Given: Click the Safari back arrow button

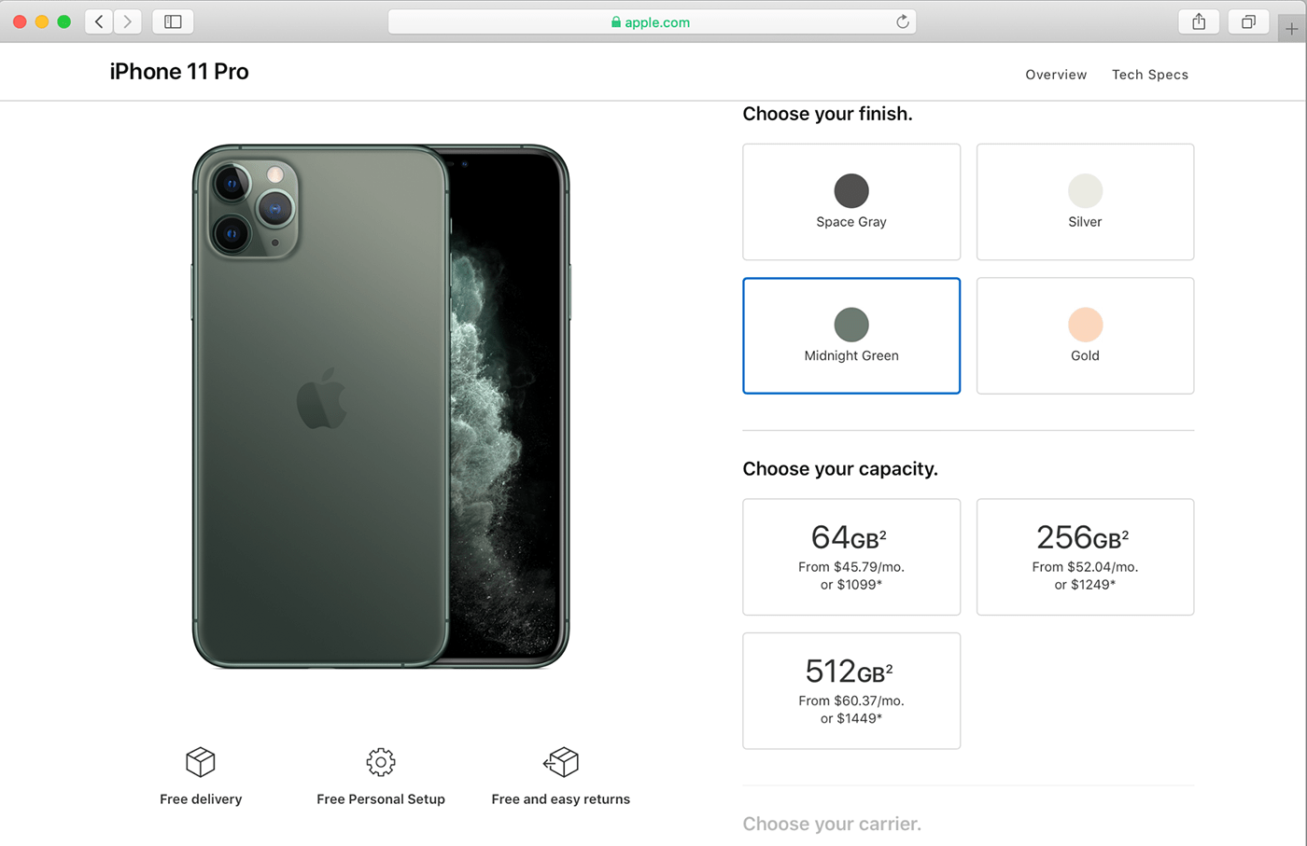Looking at the screenshot, I should 99,21.
